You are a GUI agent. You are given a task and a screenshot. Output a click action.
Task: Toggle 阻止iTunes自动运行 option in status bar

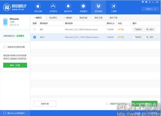click(x=5, y=113)
